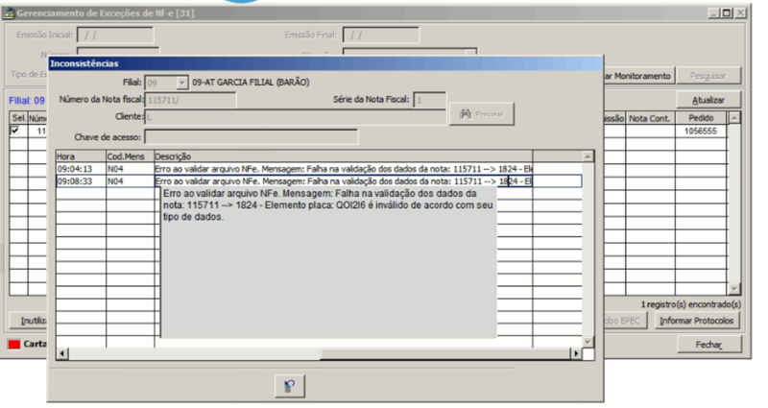Click the Descrição column header
Screen dimensions: 768x408
point(344,156)
